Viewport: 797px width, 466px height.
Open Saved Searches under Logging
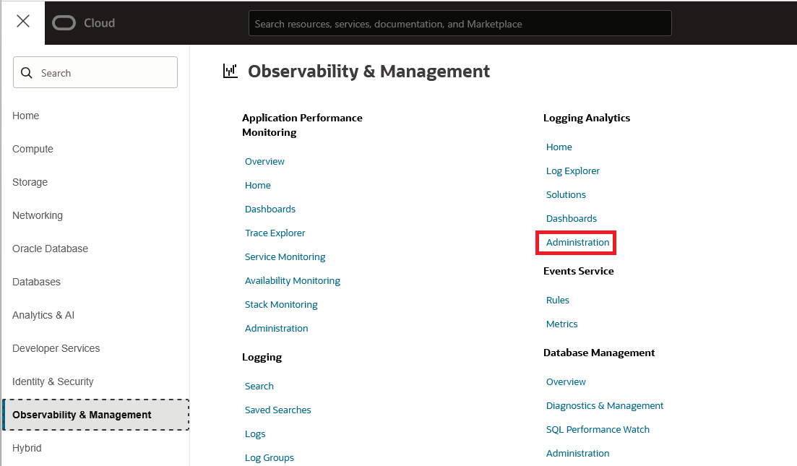[x=277, y=410]
